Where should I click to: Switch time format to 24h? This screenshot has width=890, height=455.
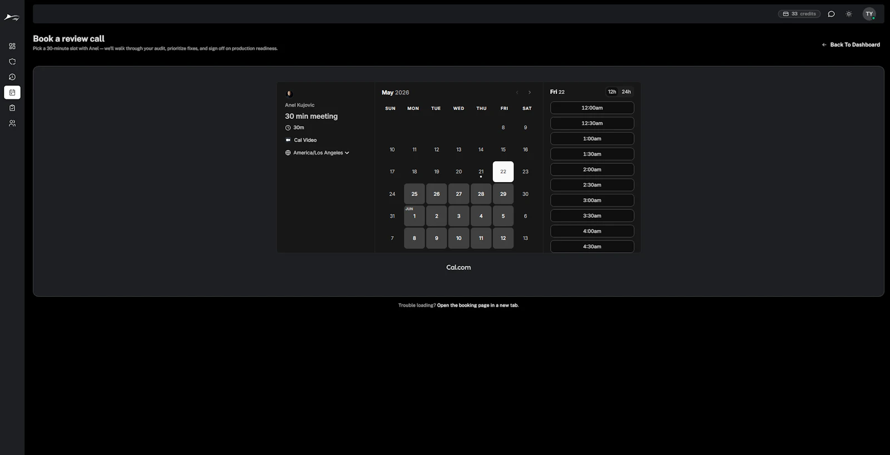pyautogui.click(x=626, y=92)
